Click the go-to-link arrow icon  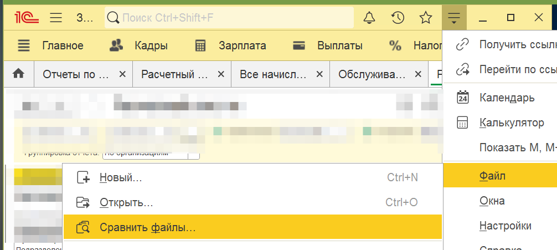462,69
